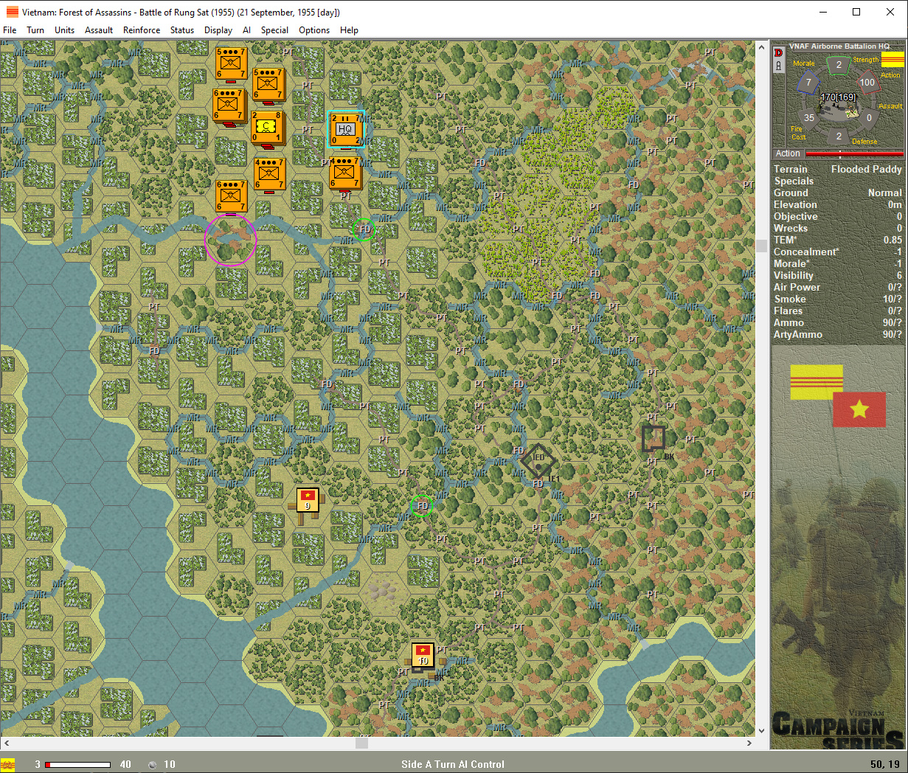Open the Assault menu

(99, 30)
